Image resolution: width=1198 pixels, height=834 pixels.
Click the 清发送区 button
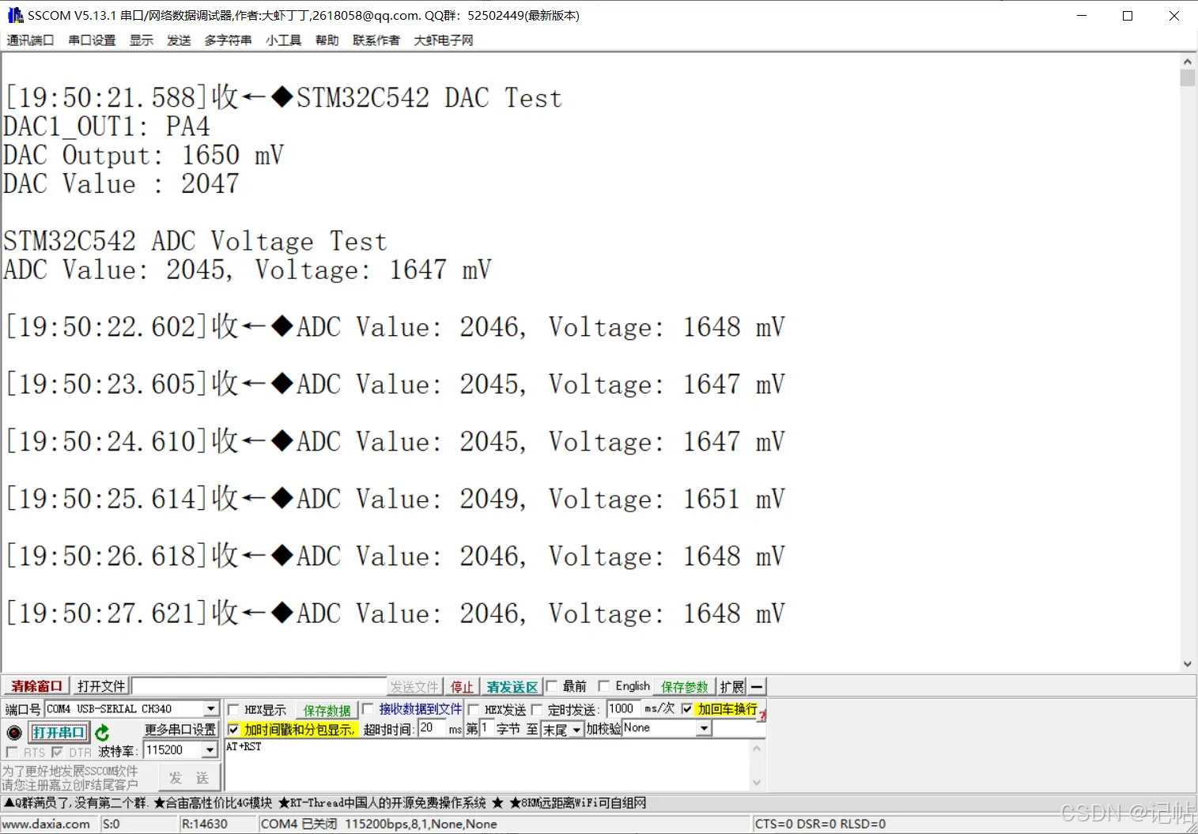pos(512,687)
